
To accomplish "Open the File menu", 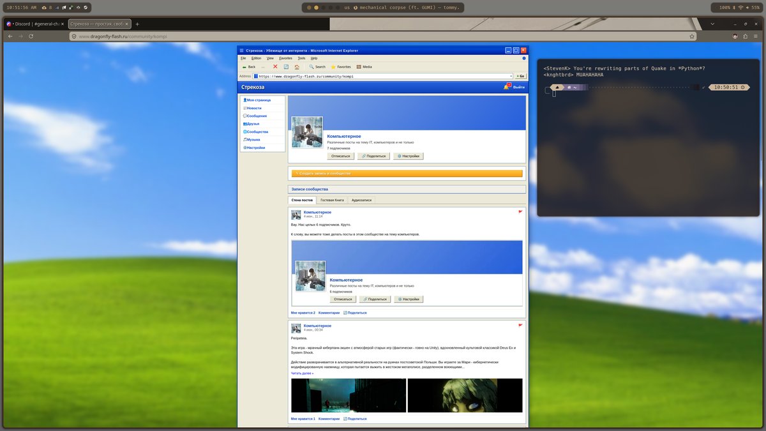I will pyautogui.click(x=243, y=58).
